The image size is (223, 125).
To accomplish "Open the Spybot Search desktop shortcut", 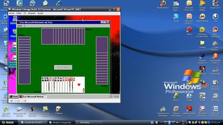I will 176,6.
